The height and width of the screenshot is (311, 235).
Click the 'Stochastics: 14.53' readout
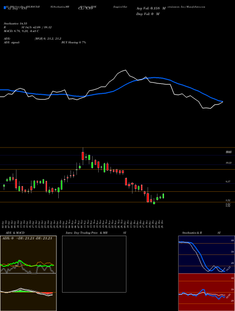pyautogui.click(x=15, y=24)
